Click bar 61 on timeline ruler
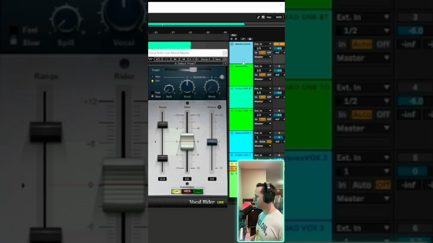 (x=191, y=32)
